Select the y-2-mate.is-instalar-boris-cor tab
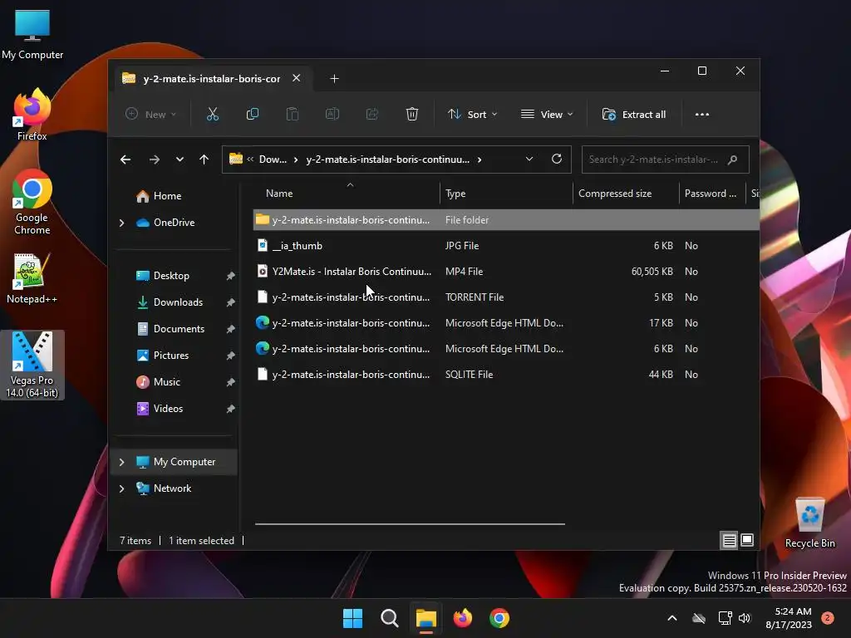The image size is (851, 638). (212, 79)
